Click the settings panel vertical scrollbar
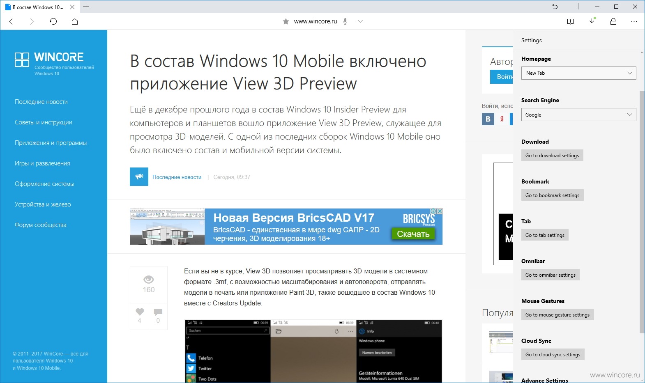 (642, 211)
